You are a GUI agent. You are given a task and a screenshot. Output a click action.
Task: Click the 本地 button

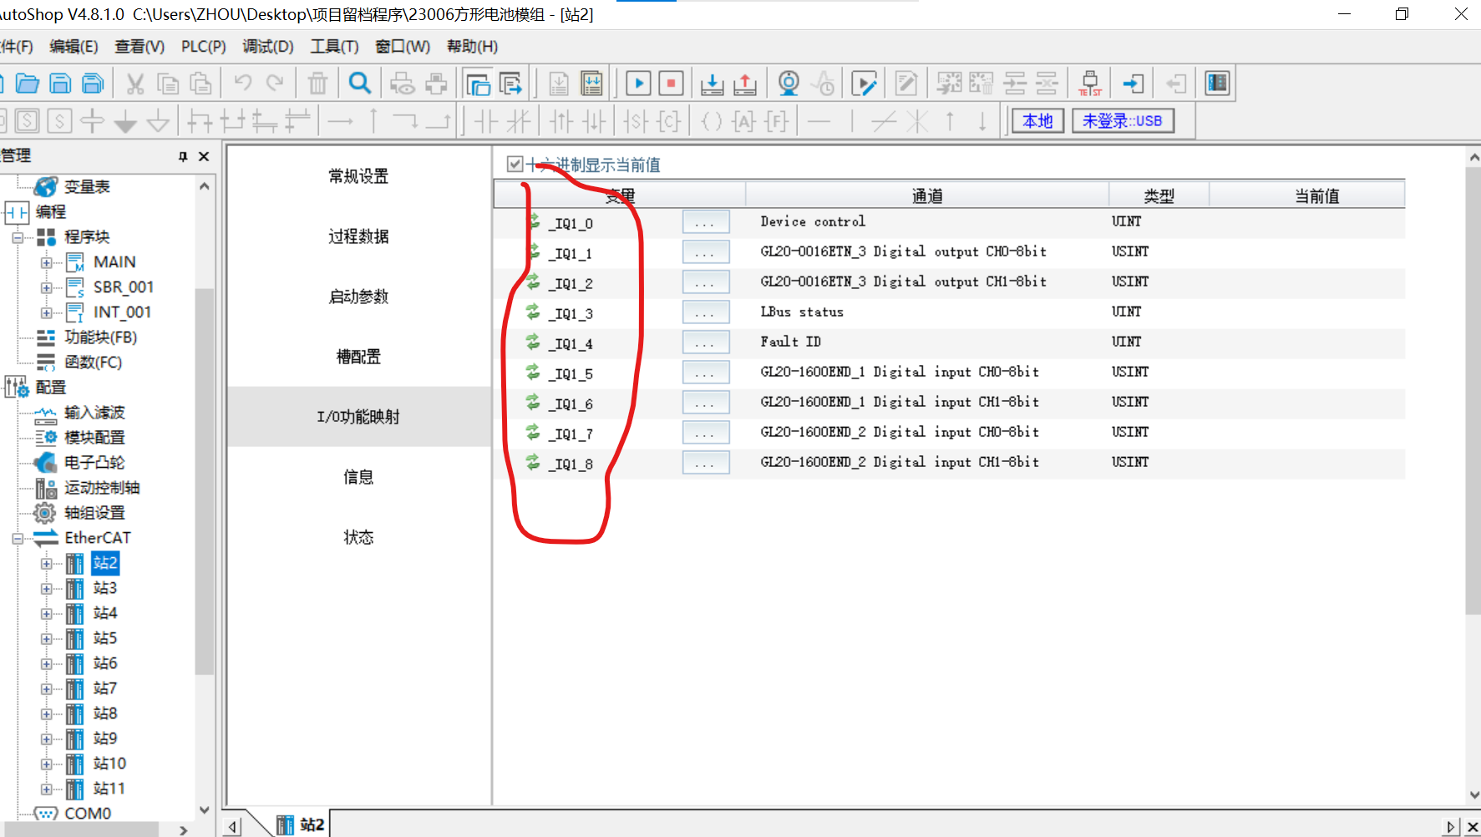(x=1037, y=121)
